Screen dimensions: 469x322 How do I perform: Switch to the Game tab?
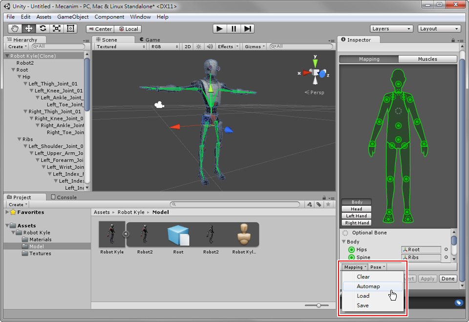(150, 40)
